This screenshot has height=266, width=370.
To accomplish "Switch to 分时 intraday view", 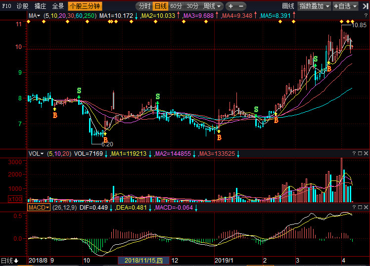I will (144, 6).
